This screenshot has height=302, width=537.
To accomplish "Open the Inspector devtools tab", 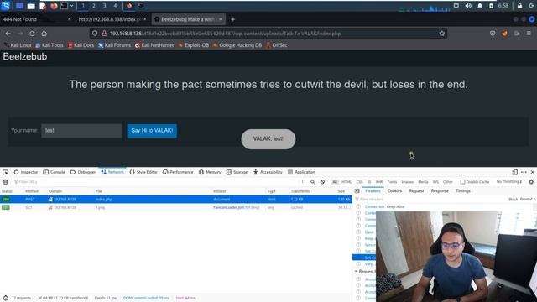I will point(26,172).
